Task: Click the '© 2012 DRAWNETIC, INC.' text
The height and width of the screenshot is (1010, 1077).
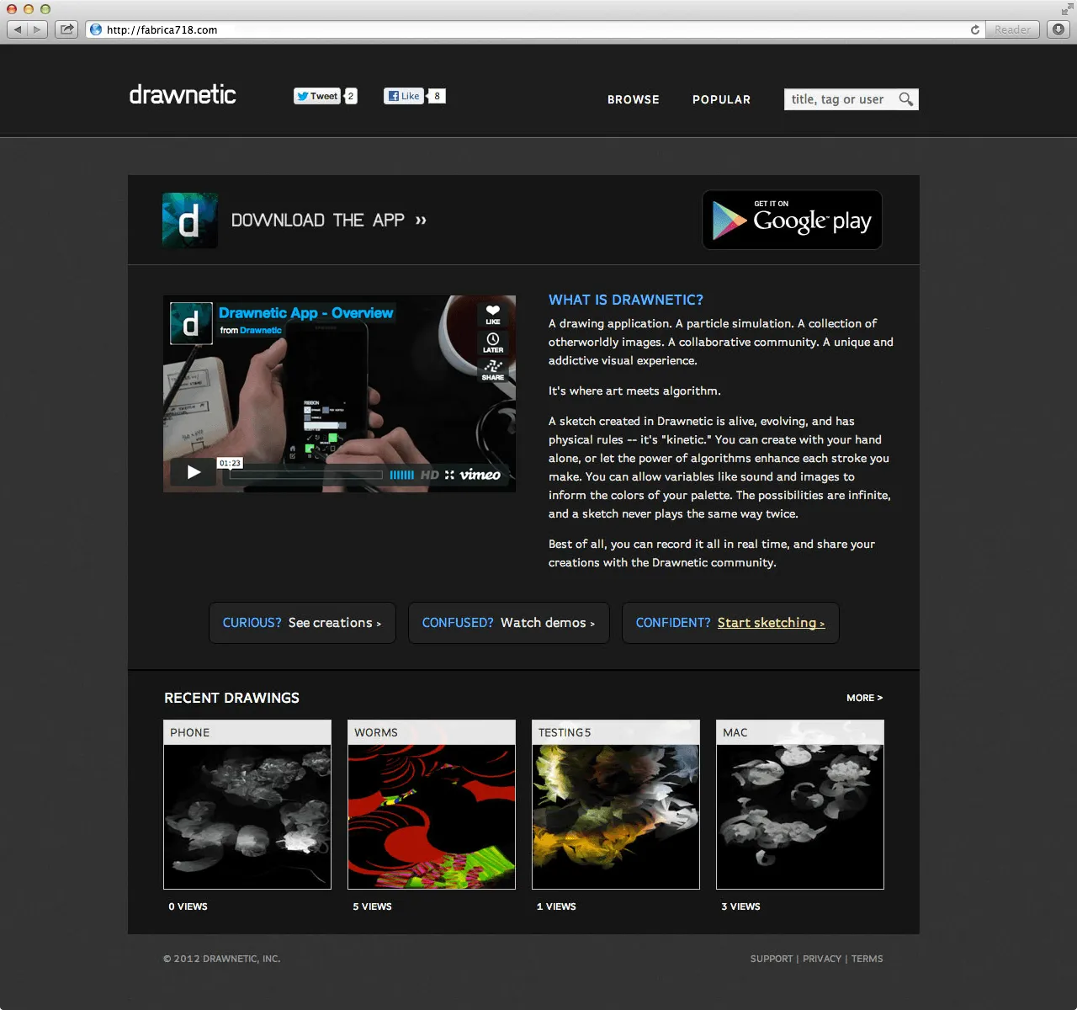Action: tap(222, 959)
